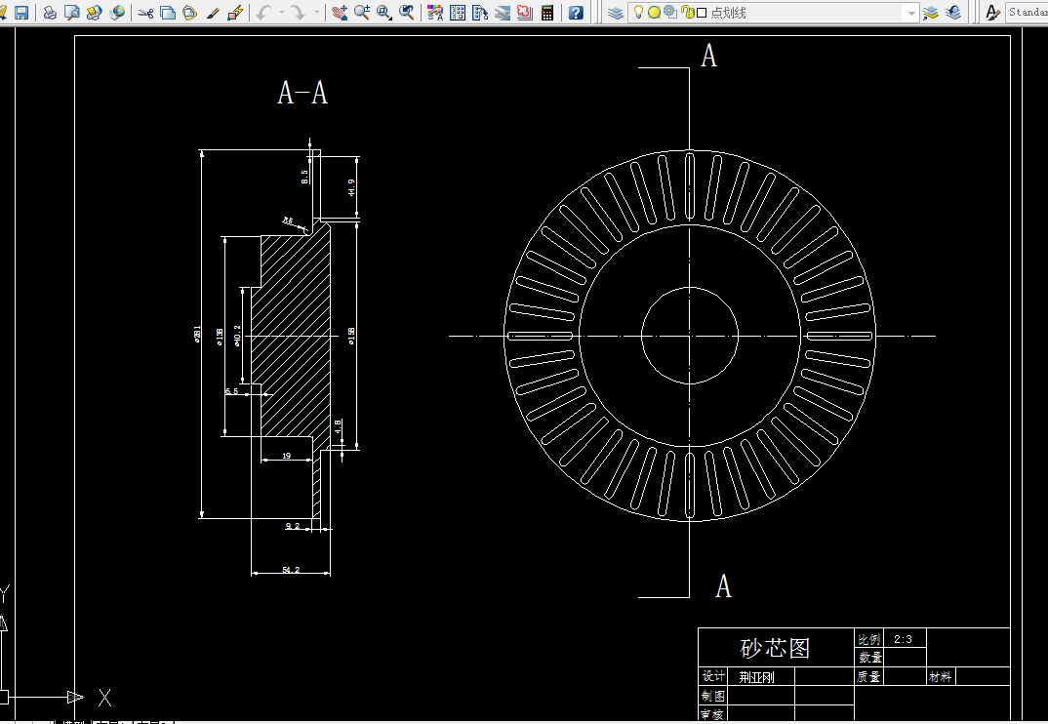Select the 19 dimension text
The image size is (1048, 724).
(x=287, y=456)
